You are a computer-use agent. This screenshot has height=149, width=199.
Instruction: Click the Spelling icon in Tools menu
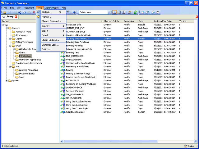point(38,12)
